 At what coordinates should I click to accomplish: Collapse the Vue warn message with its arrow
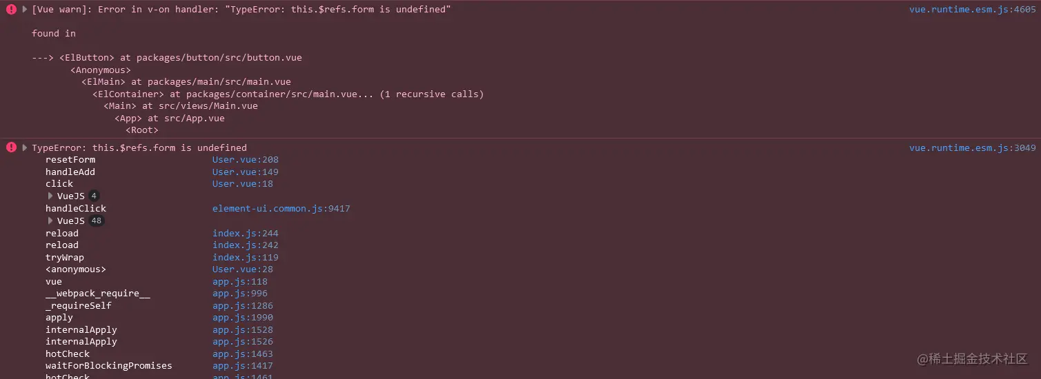[x=25, y=10]
